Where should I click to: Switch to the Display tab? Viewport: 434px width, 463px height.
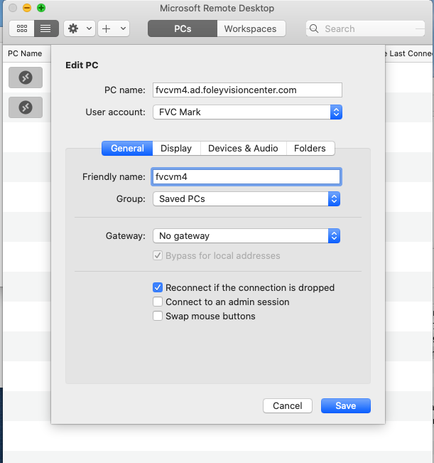[176, 148]
